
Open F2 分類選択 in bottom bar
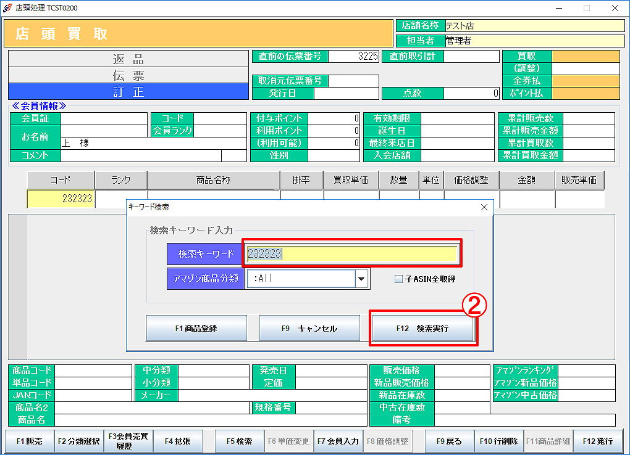tap(79, 441)
